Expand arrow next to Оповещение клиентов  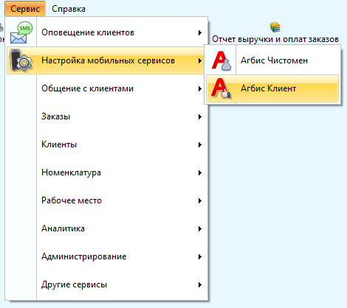tap(200, 32)
